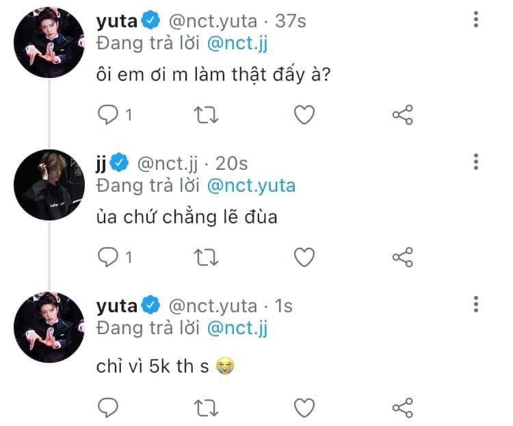Reply to jj's tweet

[x=108, y=257]
